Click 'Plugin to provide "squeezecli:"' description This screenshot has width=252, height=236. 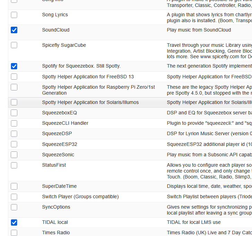209,123
